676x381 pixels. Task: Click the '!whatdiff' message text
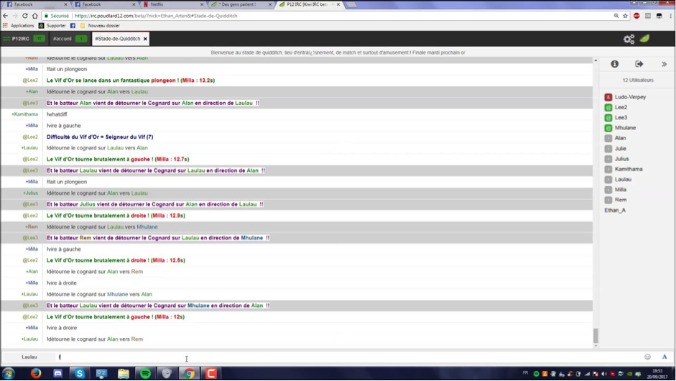pos(57,114)
